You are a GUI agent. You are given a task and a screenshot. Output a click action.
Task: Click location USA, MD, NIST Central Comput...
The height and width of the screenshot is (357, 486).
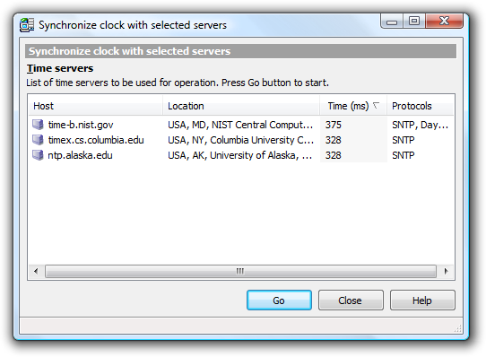240,125
